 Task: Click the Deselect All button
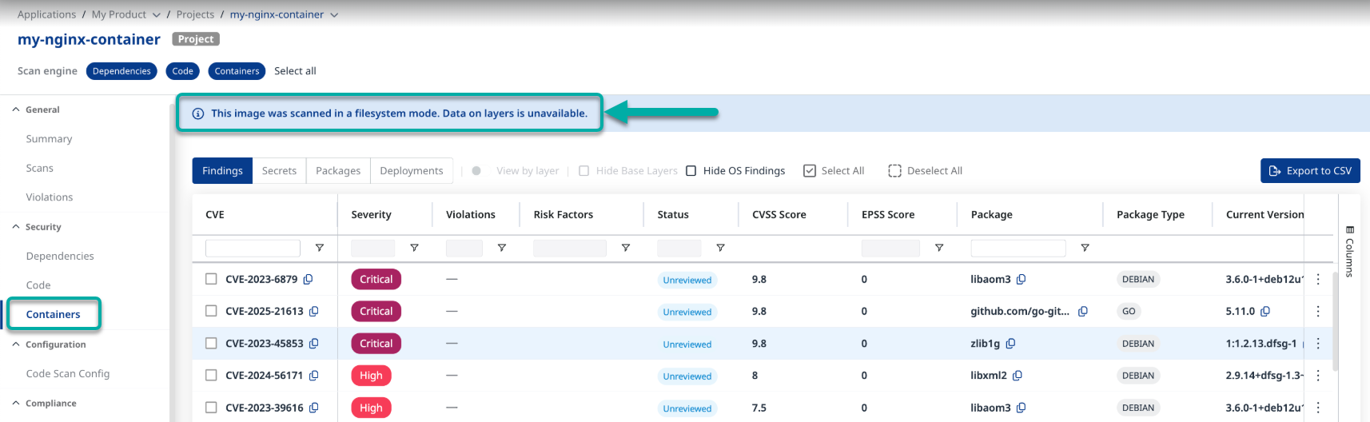pyautogui.click(x=925, y=171)
